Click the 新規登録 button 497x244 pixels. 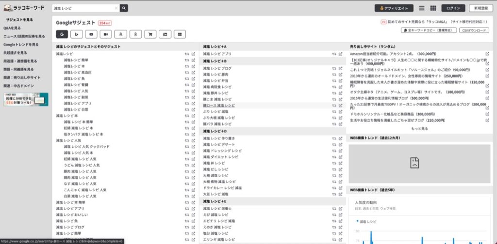(x=481, y=8)
